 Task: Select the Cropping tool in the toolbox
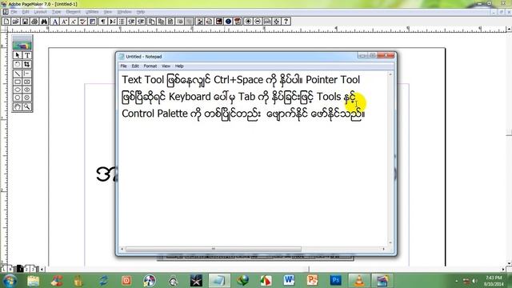27,64
